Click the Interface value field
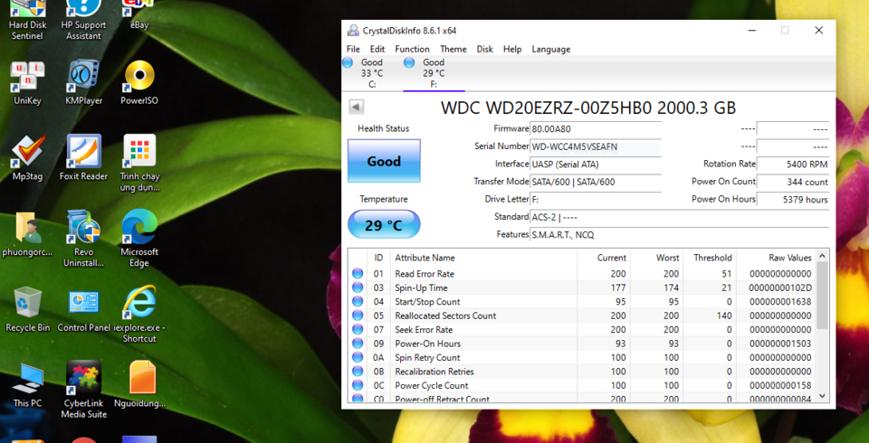Viewport: 869px width, 443px height. 596,165
